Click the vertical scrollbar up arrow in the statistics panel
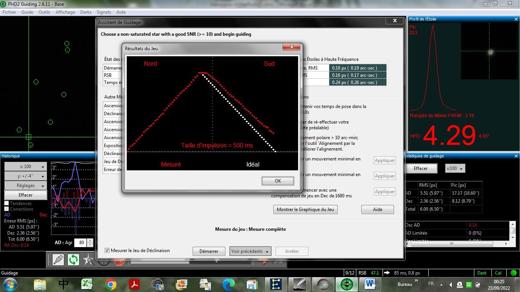This screenshot has height=292, width=520. 513,224
